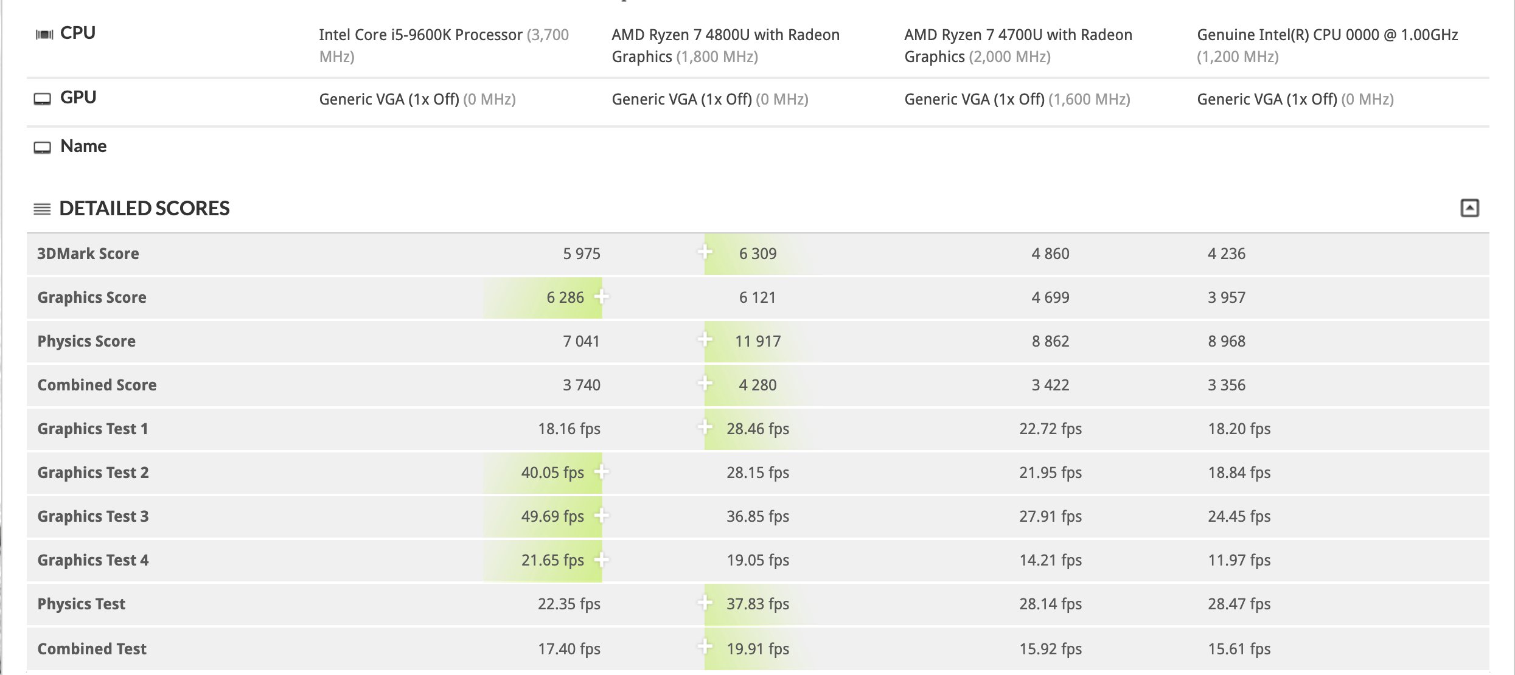Click plus icon beside 49.69 fps
The image size is (1515, 675).
pyautogui.click(x=602, y=515)
